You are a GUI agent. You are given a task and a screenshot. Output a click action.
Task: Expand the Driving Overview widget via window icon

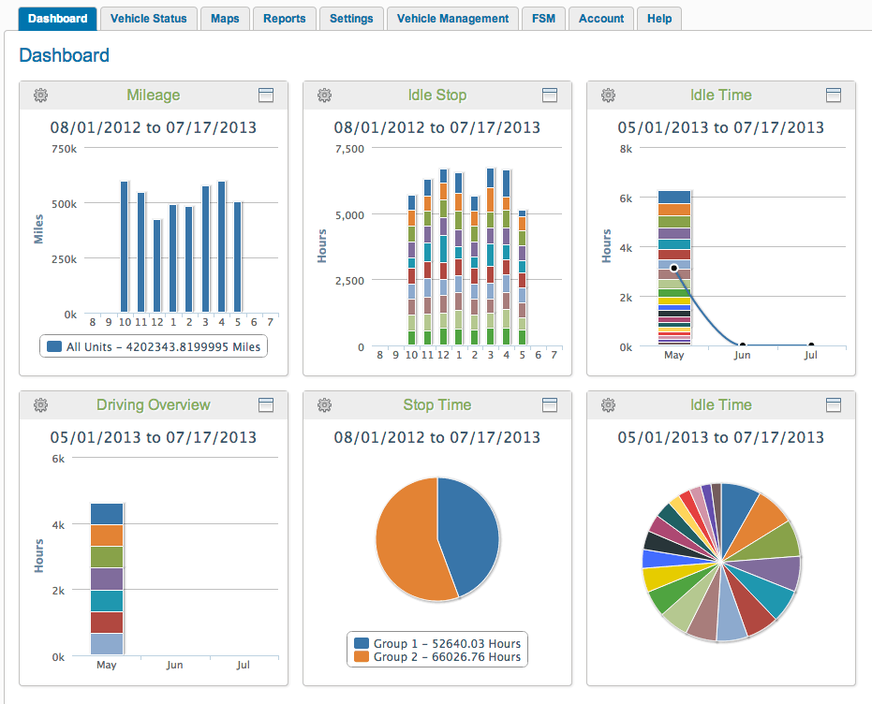tap(266, 405)
